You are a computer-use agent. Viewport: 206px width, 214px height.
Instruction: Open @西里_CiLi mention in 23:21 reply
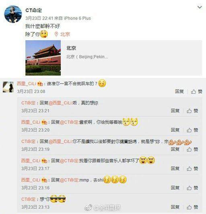tap(60, 103)
